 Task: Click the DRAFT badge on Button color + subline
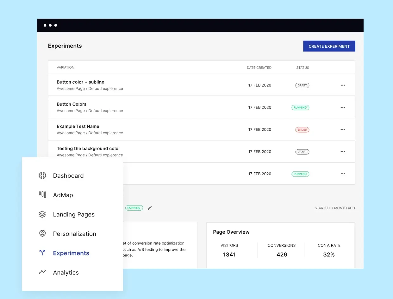302,85
